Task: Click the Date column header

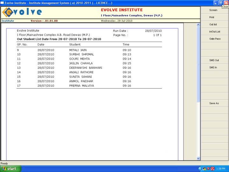Action: pyautogui.click(x=41, y=45)
